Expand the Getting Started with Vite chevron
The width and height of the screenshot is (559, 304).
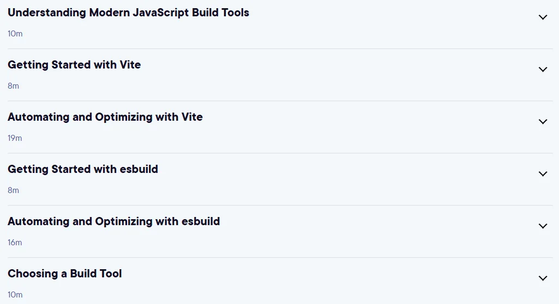(543, 69)
